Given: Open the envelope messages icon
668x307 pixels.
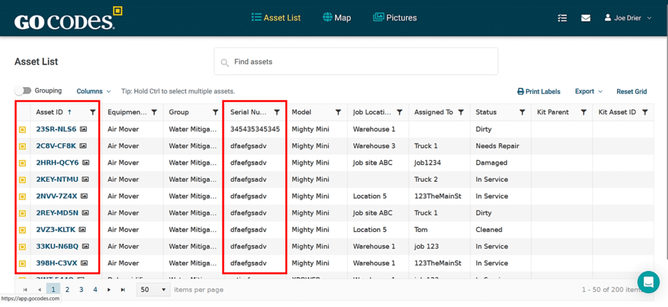Looking at the screenshot, I should pyautogui.click(x=586, y=18).
